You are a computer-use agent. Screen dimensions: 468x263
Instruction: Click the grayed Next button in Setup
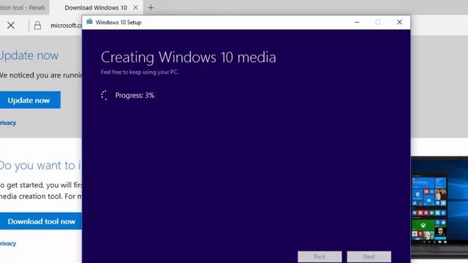[x=369, y=256]
